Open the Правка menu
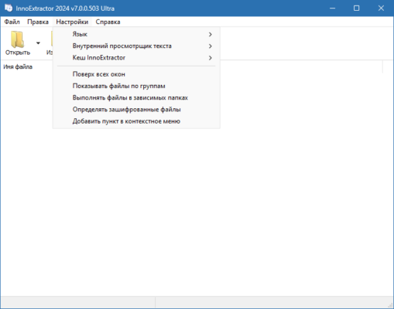Image resolution: width=394 pixels, height=309 pixels. tap(38, 22)
